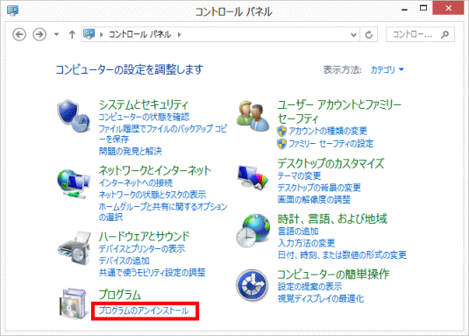Open 問題の発見と解決 link
Viewport: 469px width, 336px height.
[x=130, y=151]
